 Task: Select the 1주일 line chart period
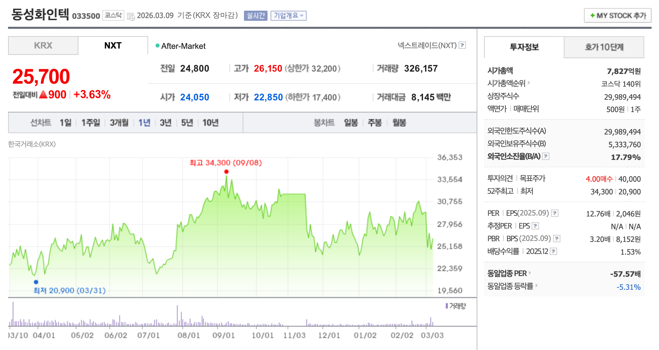click(91, 123)
